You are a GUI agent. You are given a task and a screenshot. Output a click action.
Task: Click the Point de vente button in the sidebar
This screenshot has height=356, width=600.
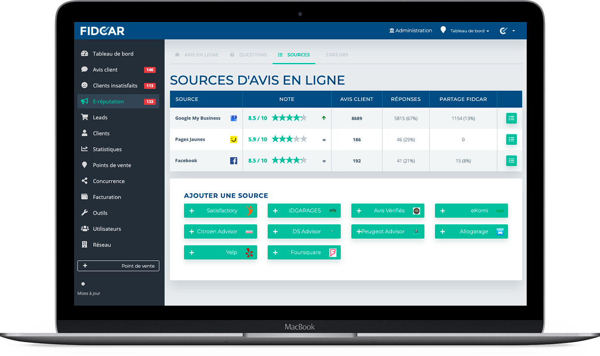pos(118,266)
